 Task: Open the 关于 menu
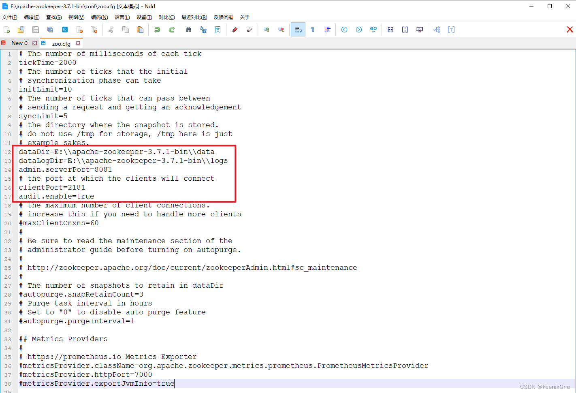(245, 17)
